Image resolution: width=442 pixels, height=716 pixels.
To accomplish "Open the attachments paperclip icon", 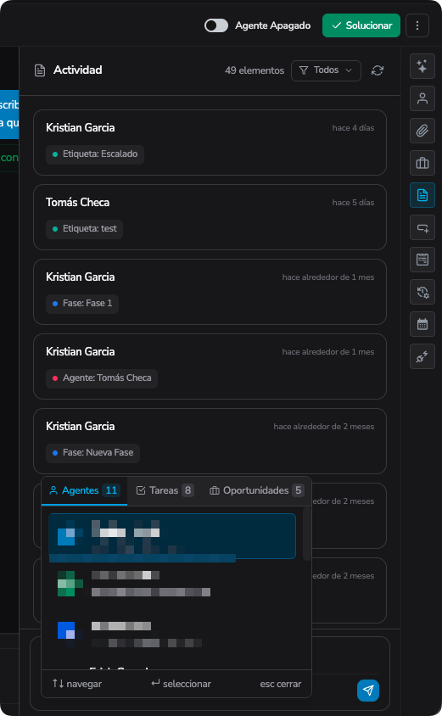I will point(422,131).
